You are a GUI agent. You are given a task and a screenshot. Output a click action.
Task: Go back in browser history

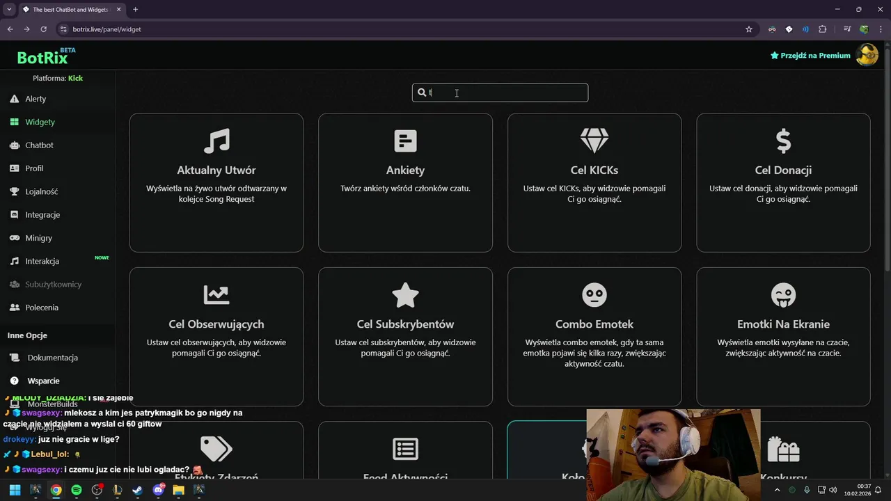coord(10,29)
